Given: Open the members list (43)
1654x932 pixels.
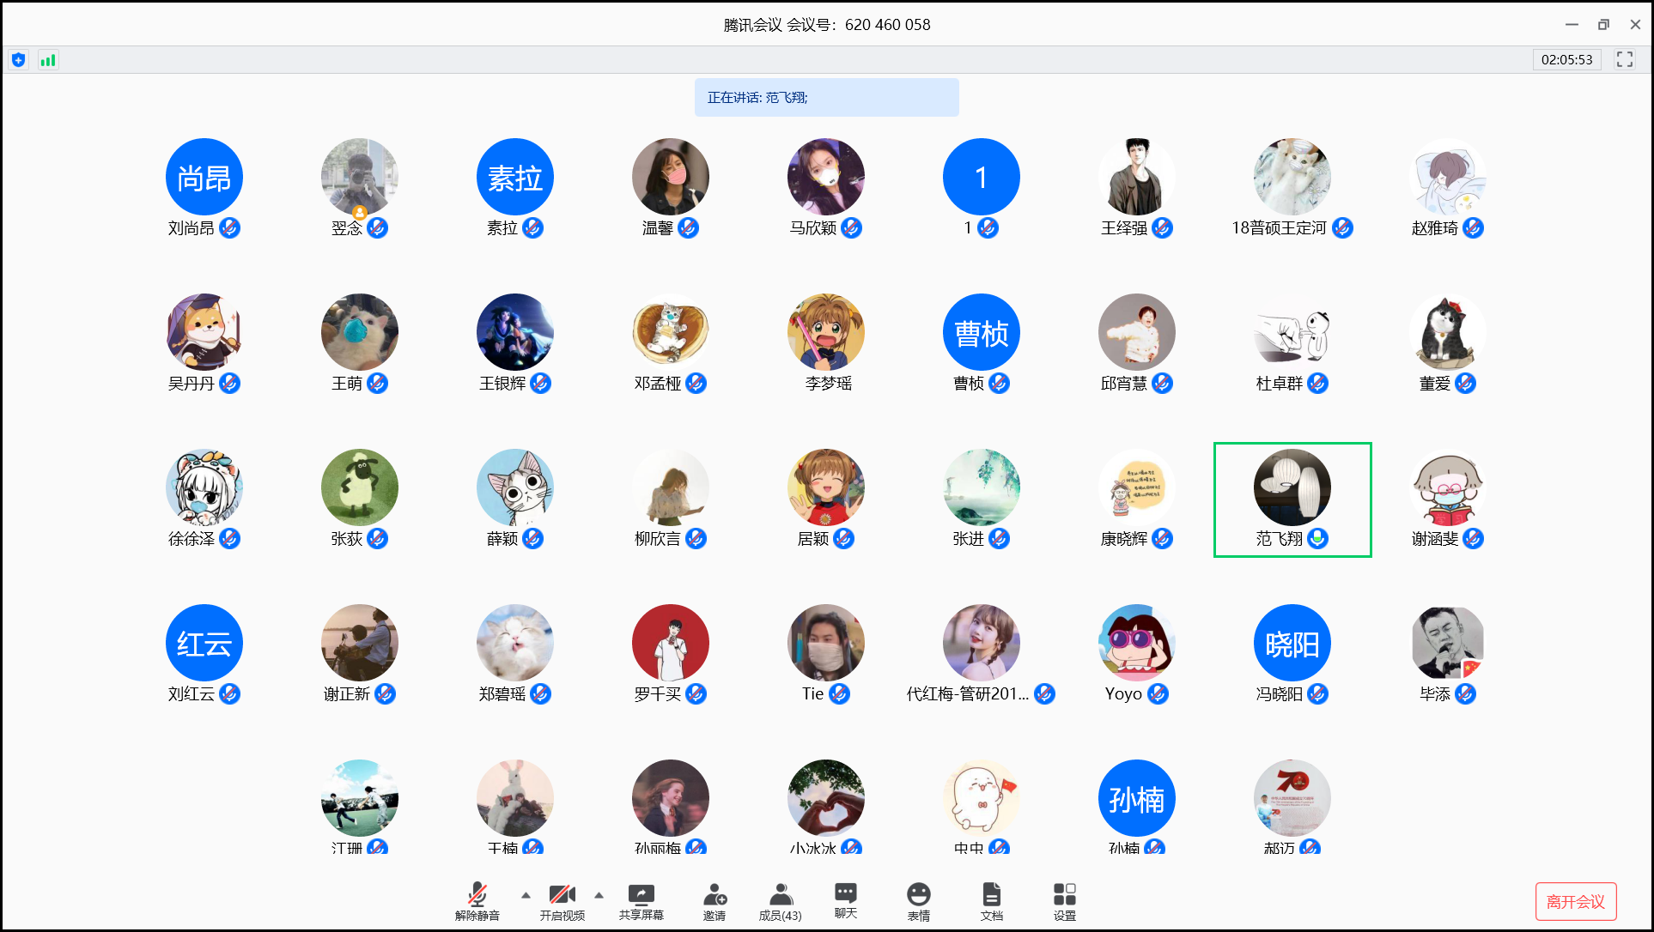Looking at the screenshot, I should 780,895.
